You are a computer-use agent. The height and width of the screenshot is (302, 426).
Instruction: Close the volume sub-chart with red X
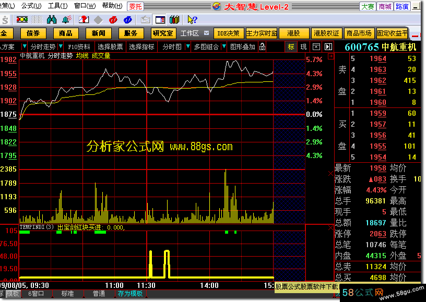click(x=330, y=173)
